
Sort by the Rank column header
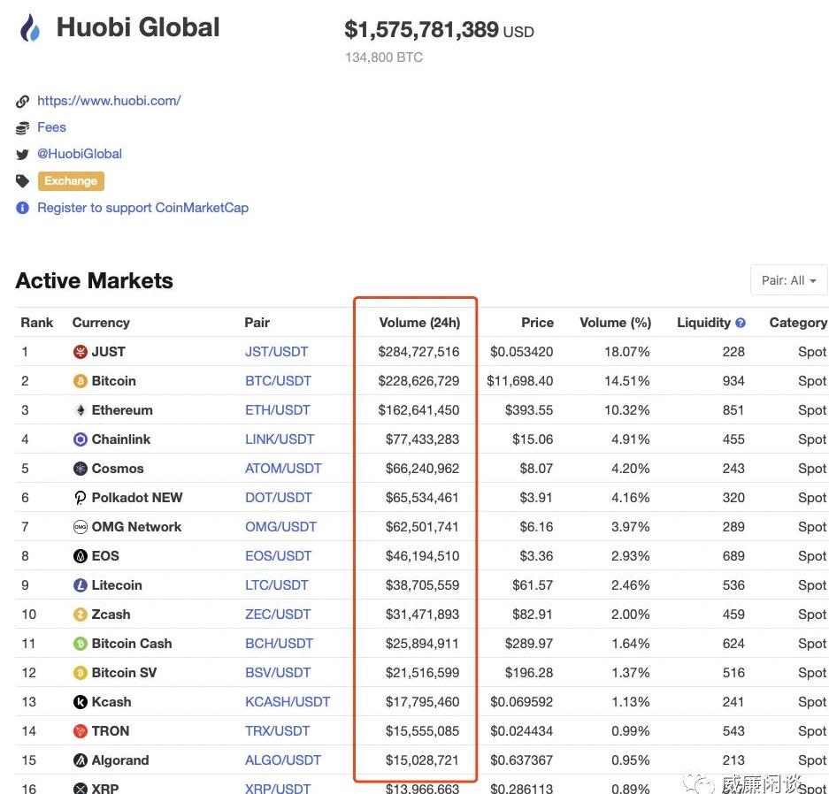tap(37, 323)
